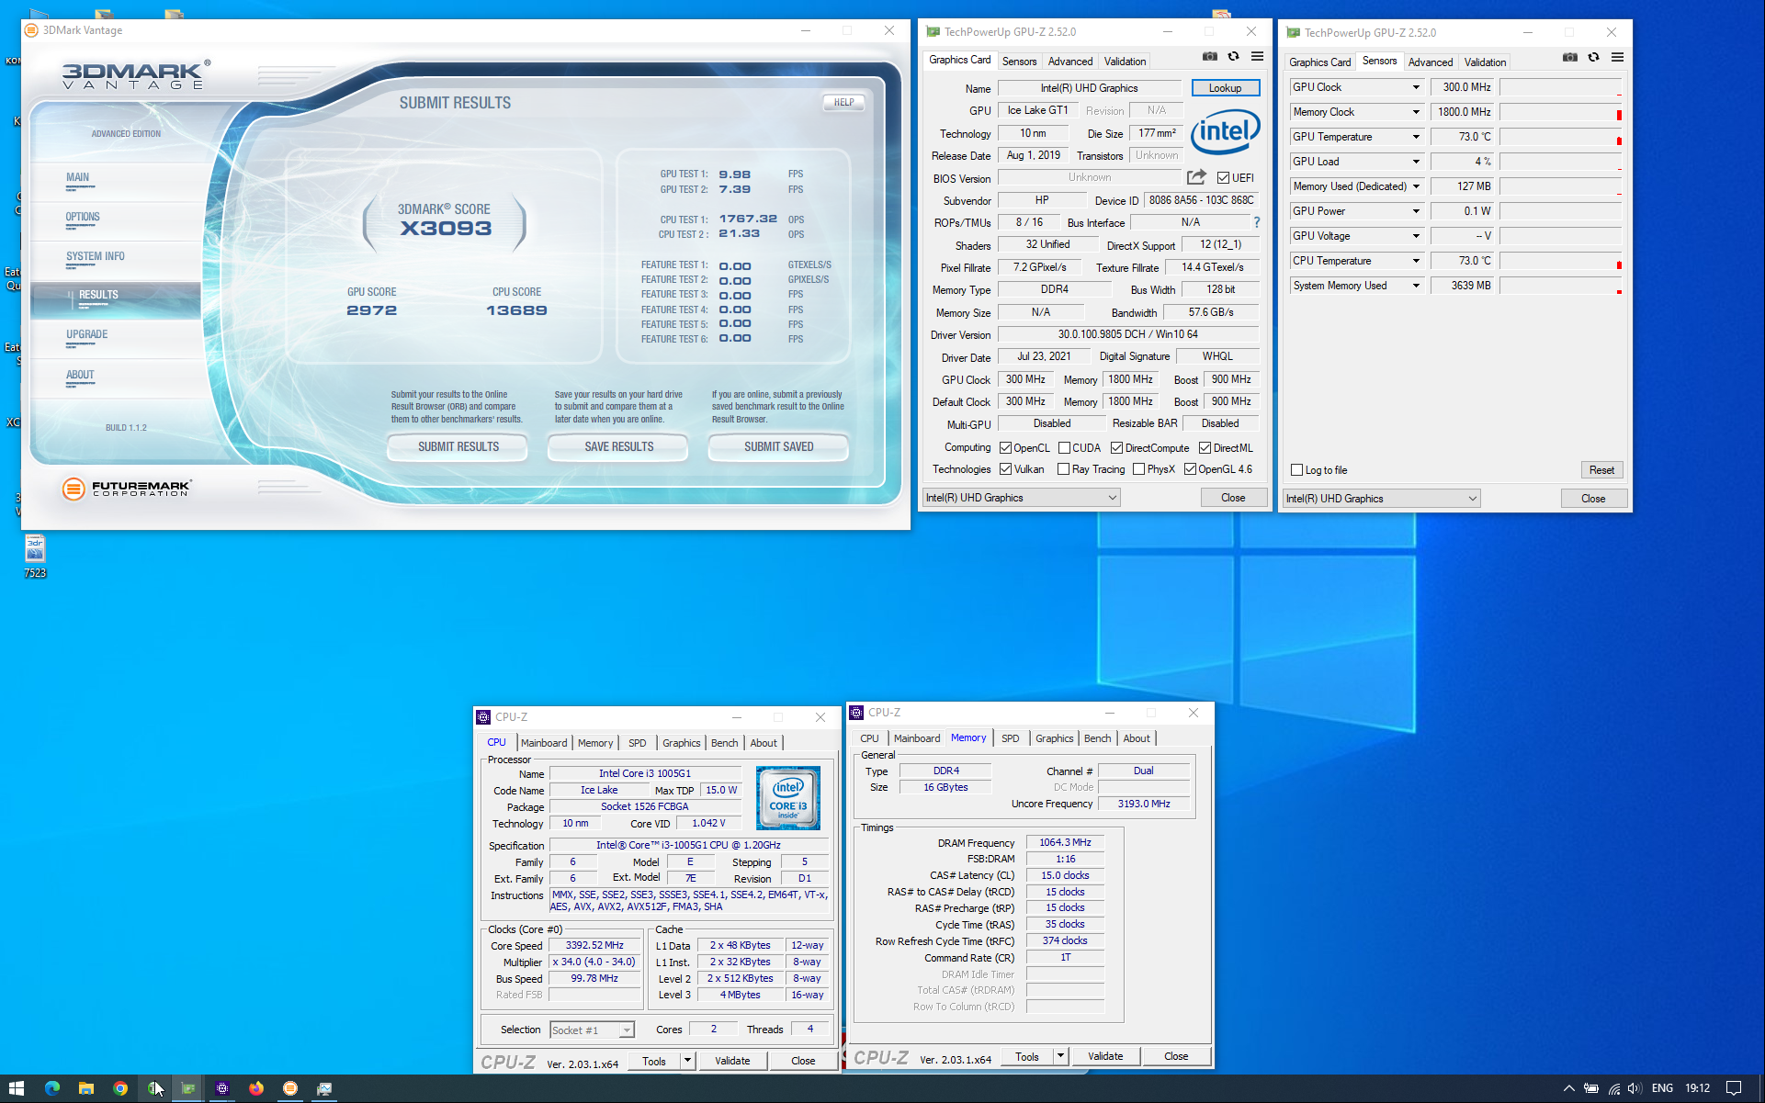Toggle the DirectCompute checkbox
This screenshot has height=1103, width=1765.
[1116, 448]
